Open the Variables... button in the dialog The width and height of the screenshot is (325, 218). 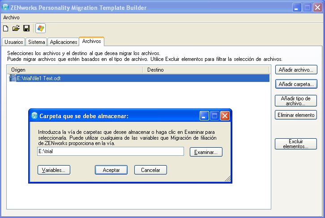pyautogui.click(x=54, y=170)
